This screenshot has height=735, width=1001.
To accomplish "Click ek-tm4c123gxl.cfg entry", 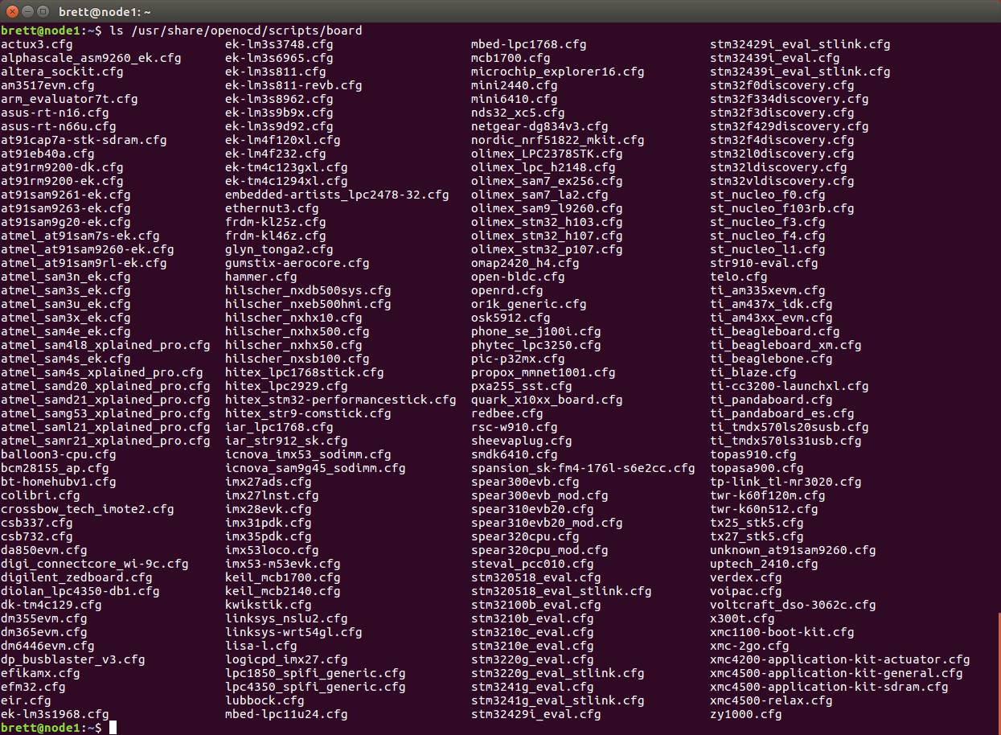I will [x=286, y=167].
